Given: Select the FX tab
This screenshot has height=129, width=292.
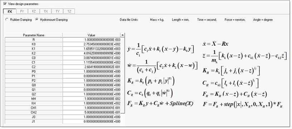Looking at the screenshot, I should click(10, 11).
